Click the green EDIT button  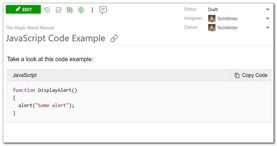tap(23, 9)
